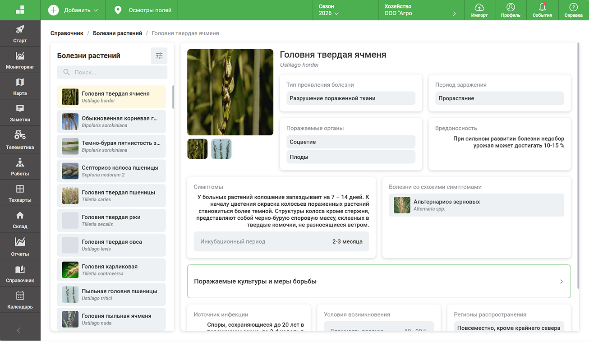Viewport: 589px width, 342px height.
Task: Open the Справочник reference section in sidebar
Action: pos(20,273)
